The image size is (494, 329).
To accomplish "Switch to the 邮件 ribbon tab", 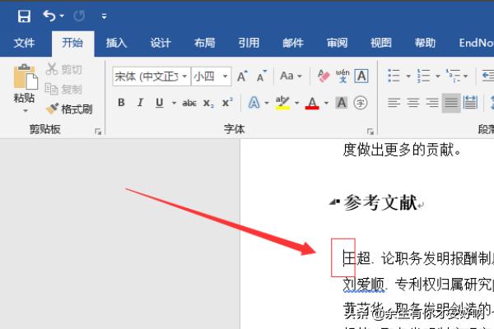I will (x=292, y=43).
